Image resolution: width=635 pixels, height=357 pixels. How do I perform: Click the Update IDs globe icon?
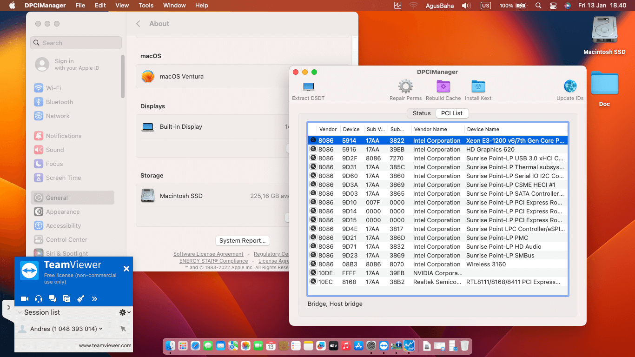pos(570,86)
